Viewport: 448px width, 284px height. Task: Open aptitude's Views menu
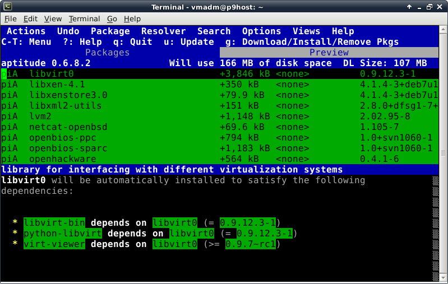(306, 31)
